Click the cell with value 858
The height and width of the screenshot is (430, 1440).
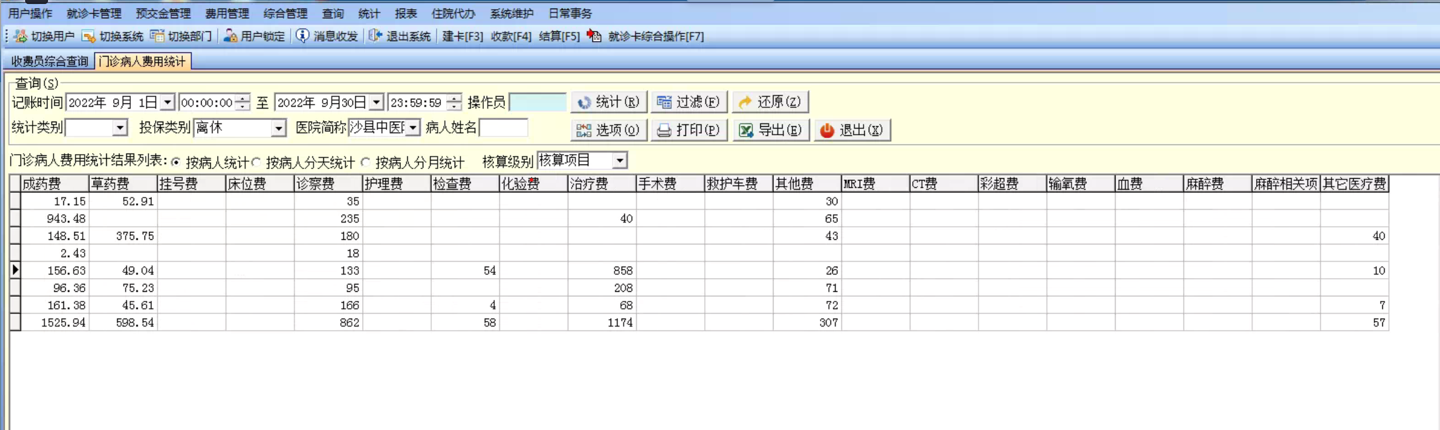[602, 271]
